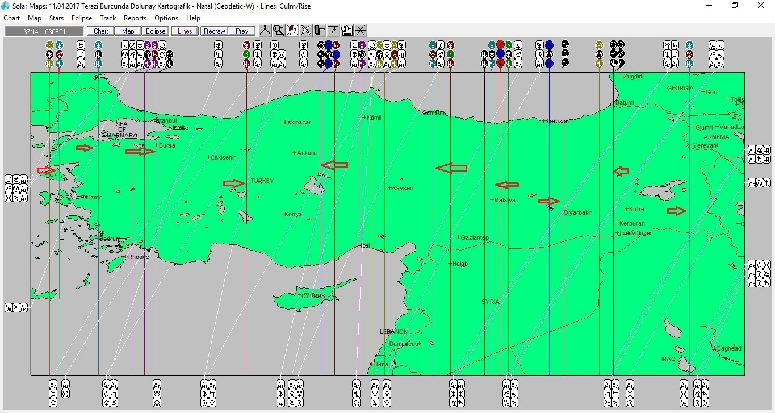
Task: Click the crossed scissors-like toolbar icon
Action: (306, 31)
